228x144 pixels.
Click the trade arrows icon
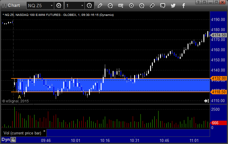tap(152, 6)
